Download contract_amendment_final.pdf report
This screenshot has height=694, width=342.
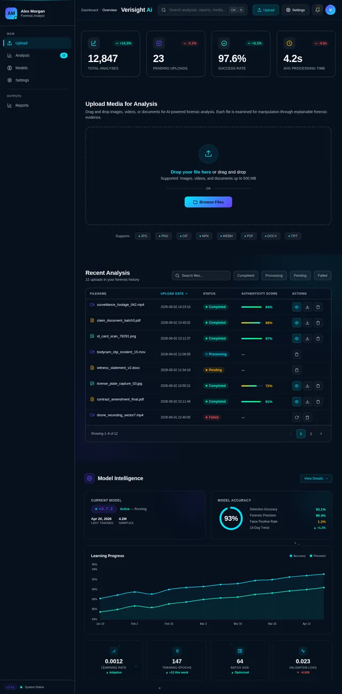pos(307,402)
